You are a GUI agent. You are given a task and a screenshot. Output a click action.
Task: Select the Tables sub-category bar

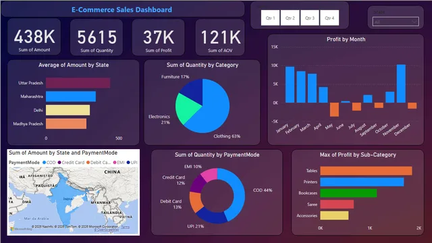coord(366,171)
